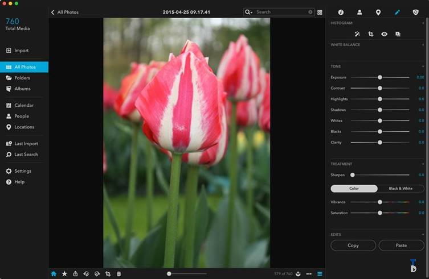Click the share icon in bottom toolbar
Screen dimensions: 429x279
pyautogui.click(x=75, y=274)
